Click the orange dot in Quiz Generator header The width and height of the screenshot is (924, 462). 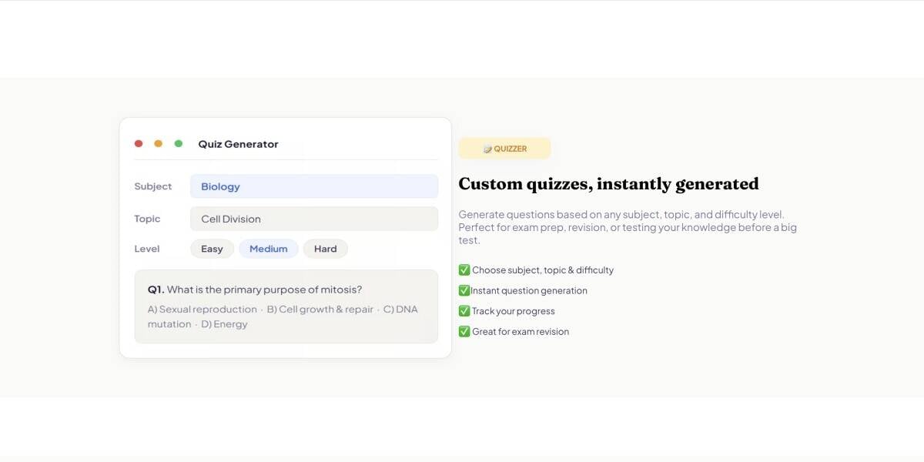159,143
